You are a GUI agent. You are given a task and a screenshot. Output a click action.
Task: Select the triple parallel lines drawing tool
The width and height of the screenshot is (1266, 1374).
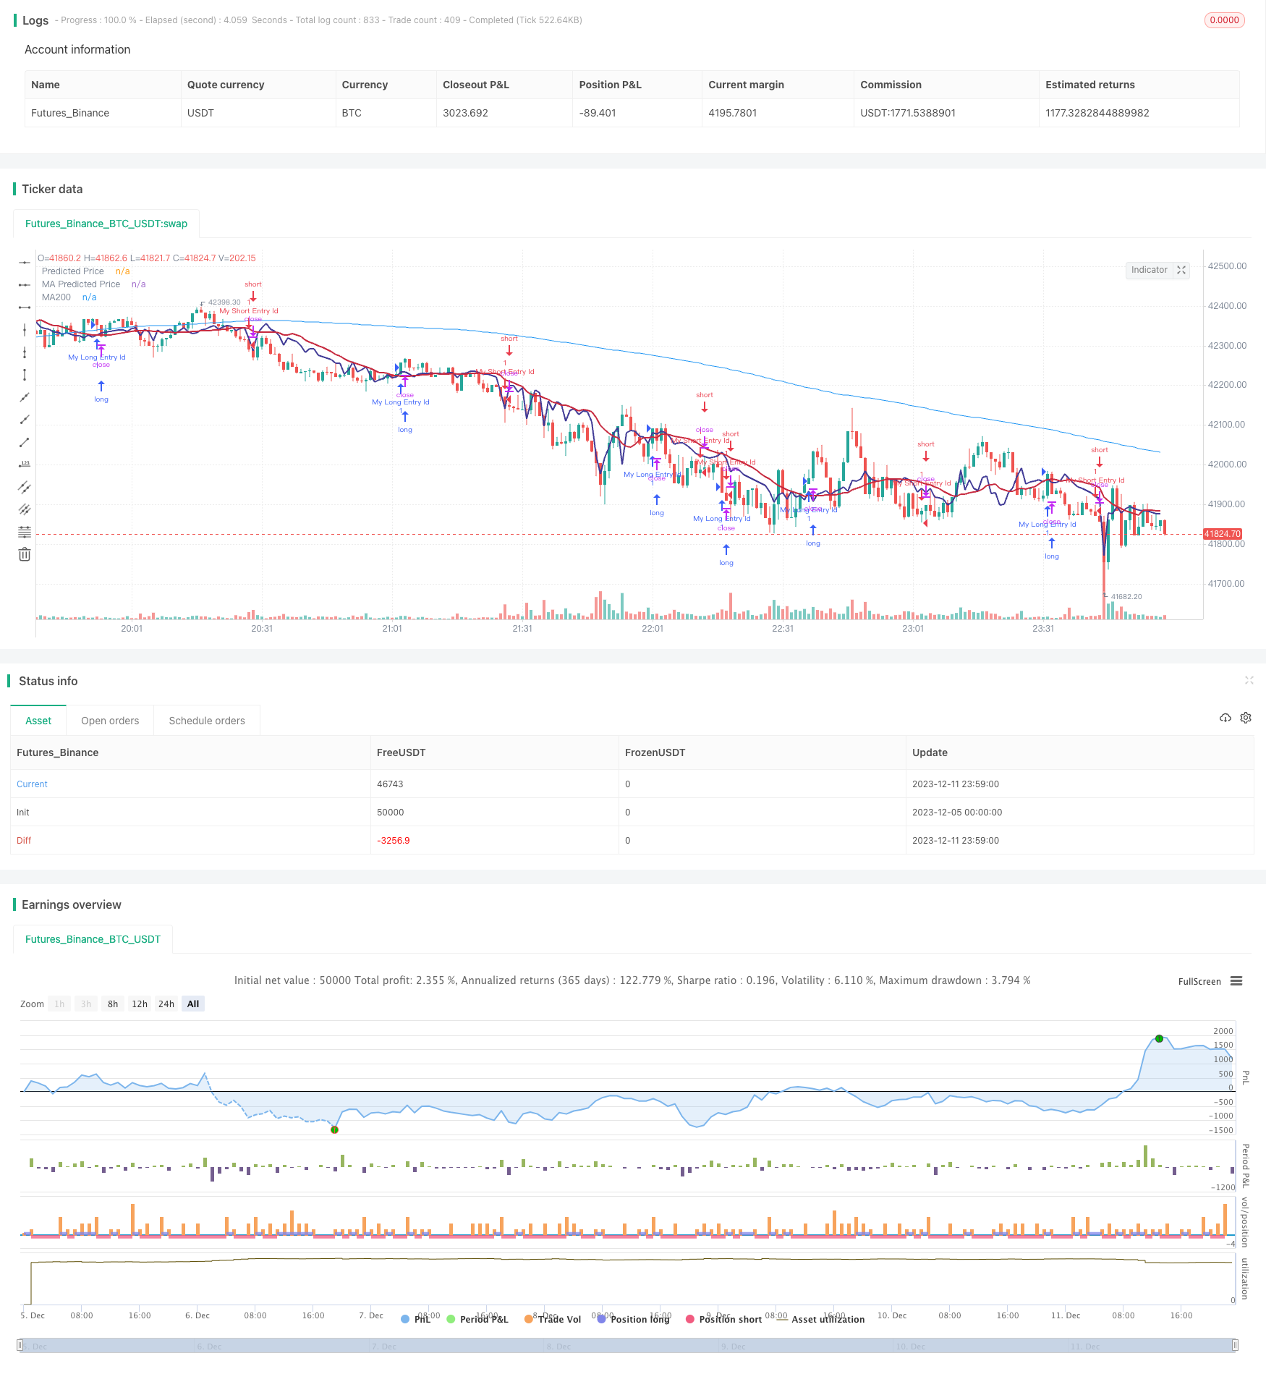pos(25,509)
